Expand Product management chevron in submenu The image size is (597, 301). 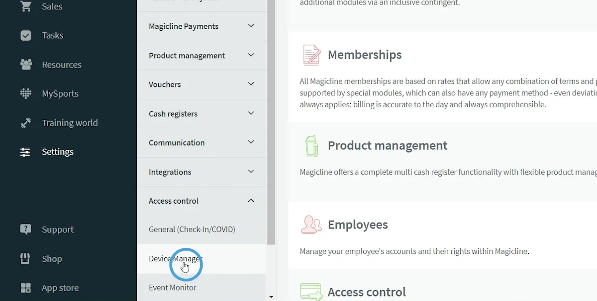[251, 55]
